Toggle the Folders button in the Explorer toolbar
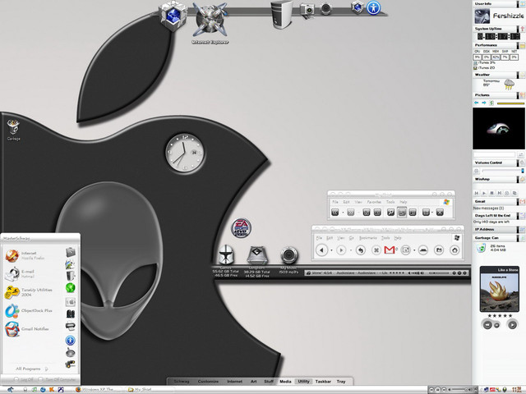 pos(402,213)
